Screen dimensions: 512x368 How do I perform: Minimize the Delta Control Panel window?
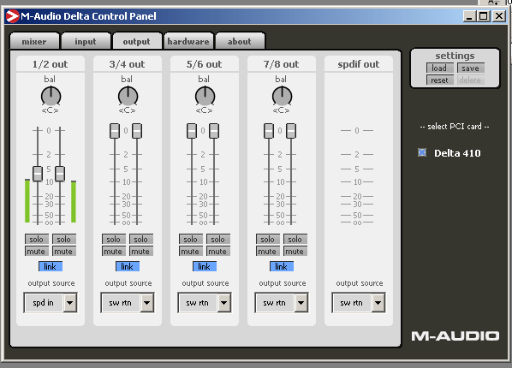[x=469, y=16]
